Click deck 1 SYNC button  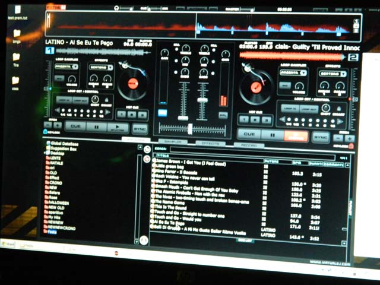(x=140, y=129)
